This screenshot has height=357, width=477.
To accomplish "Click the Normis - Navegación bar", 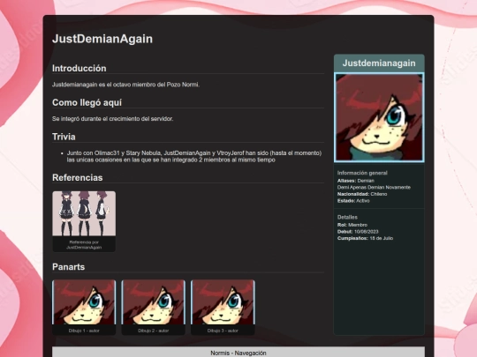I will [x=238, y=353].
